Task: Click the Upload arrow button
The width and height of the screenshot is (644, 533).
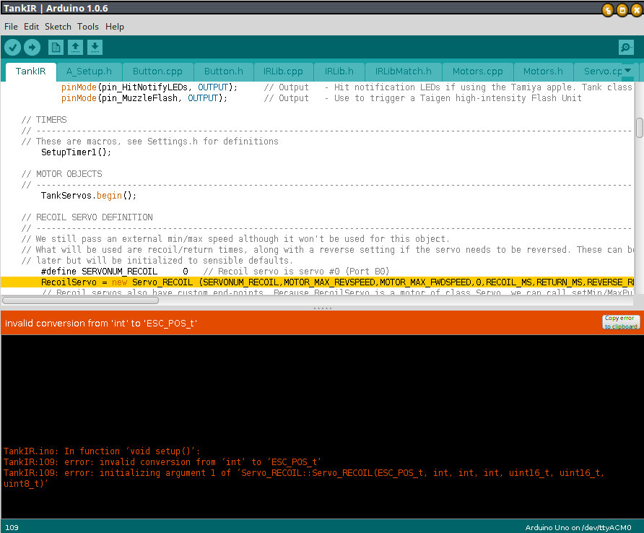Action: coord(32,47)
